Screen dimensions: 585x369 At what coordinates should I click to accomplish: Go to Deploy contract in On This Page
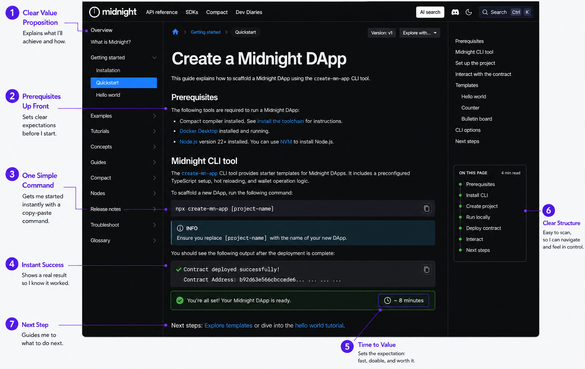(483, 228)
